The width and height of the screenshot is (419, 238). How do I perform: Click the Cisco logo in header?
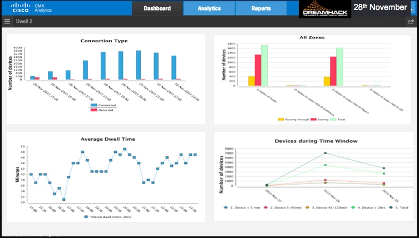pyautogui.click(x=21, y=8)
